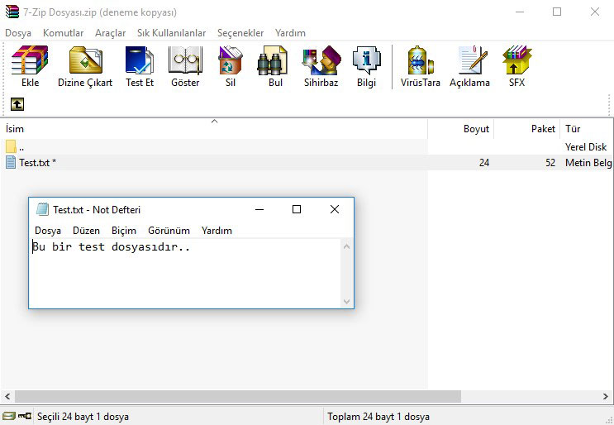Open Notepad Yardım menu

[x=217, y=231]
